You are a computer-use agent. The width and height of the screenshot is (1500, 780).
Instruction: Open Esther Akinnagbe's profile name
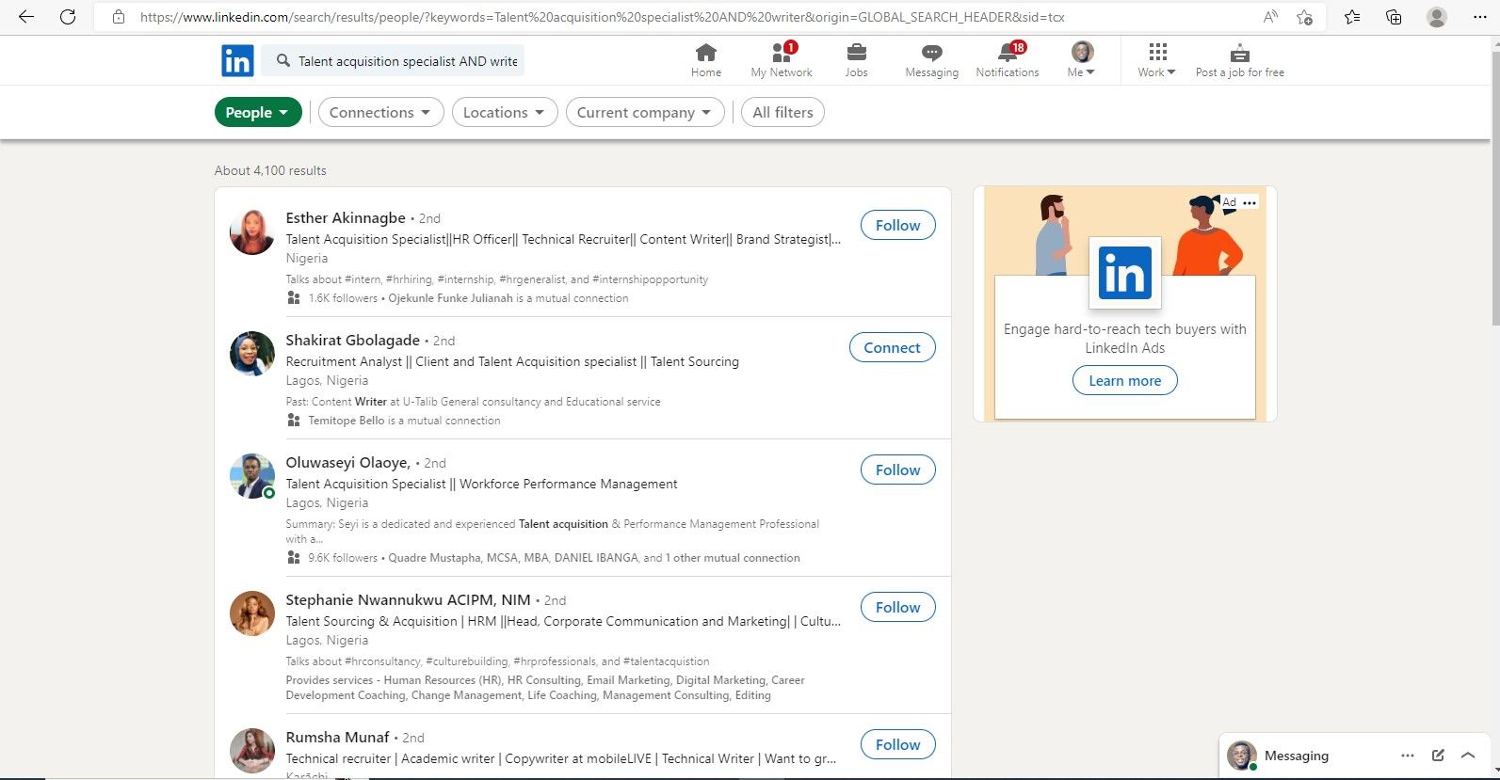point(346,217)
